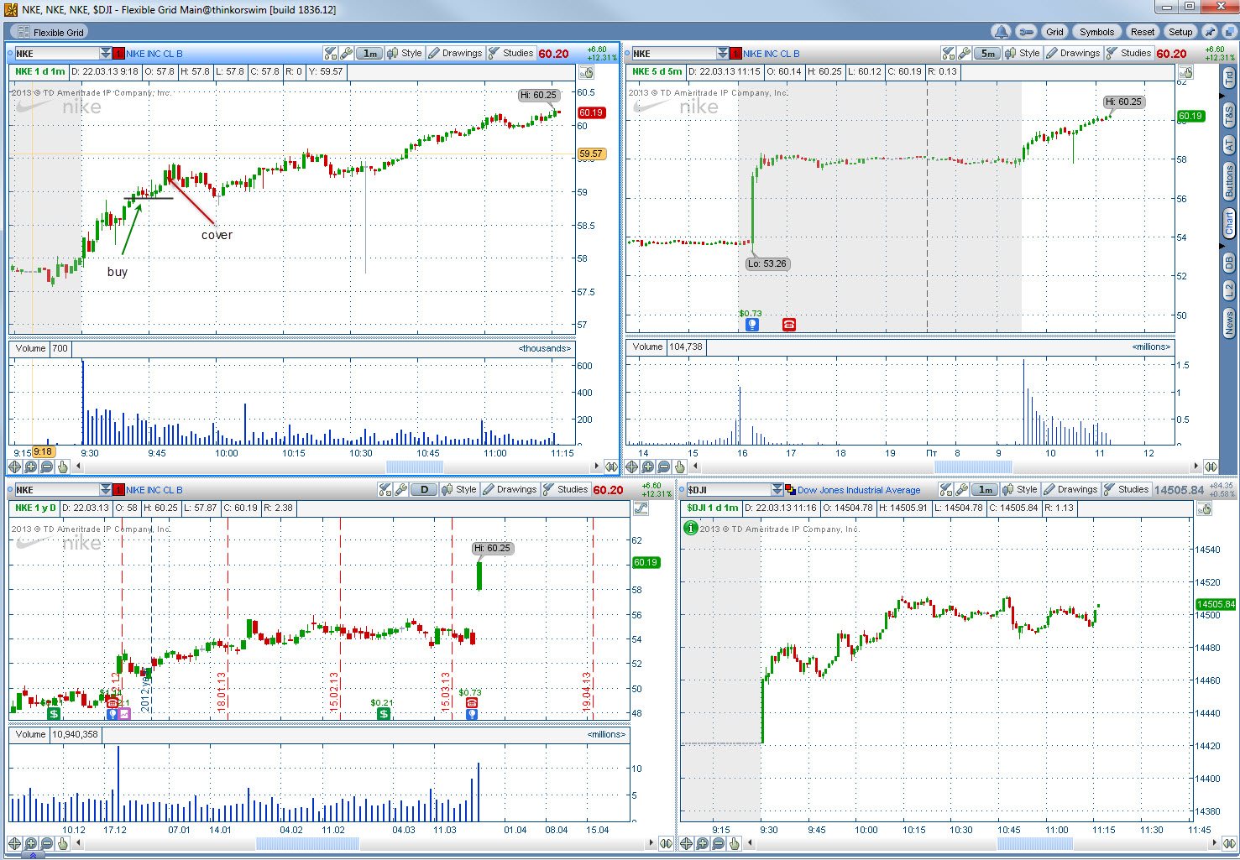This screenshot has height=860, width=1240.
Task: Toggle the red link box on NKE daily chart
Action: (118, 490)
